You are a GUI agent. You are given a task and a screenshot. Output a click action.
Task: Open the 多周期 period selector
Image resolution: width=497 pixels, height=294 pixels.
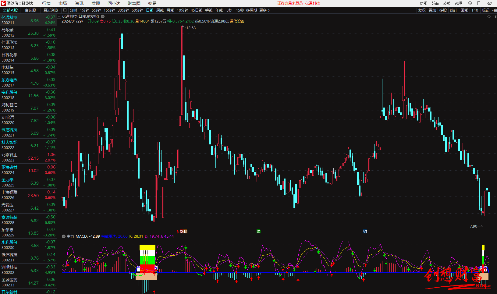(252, 10)
